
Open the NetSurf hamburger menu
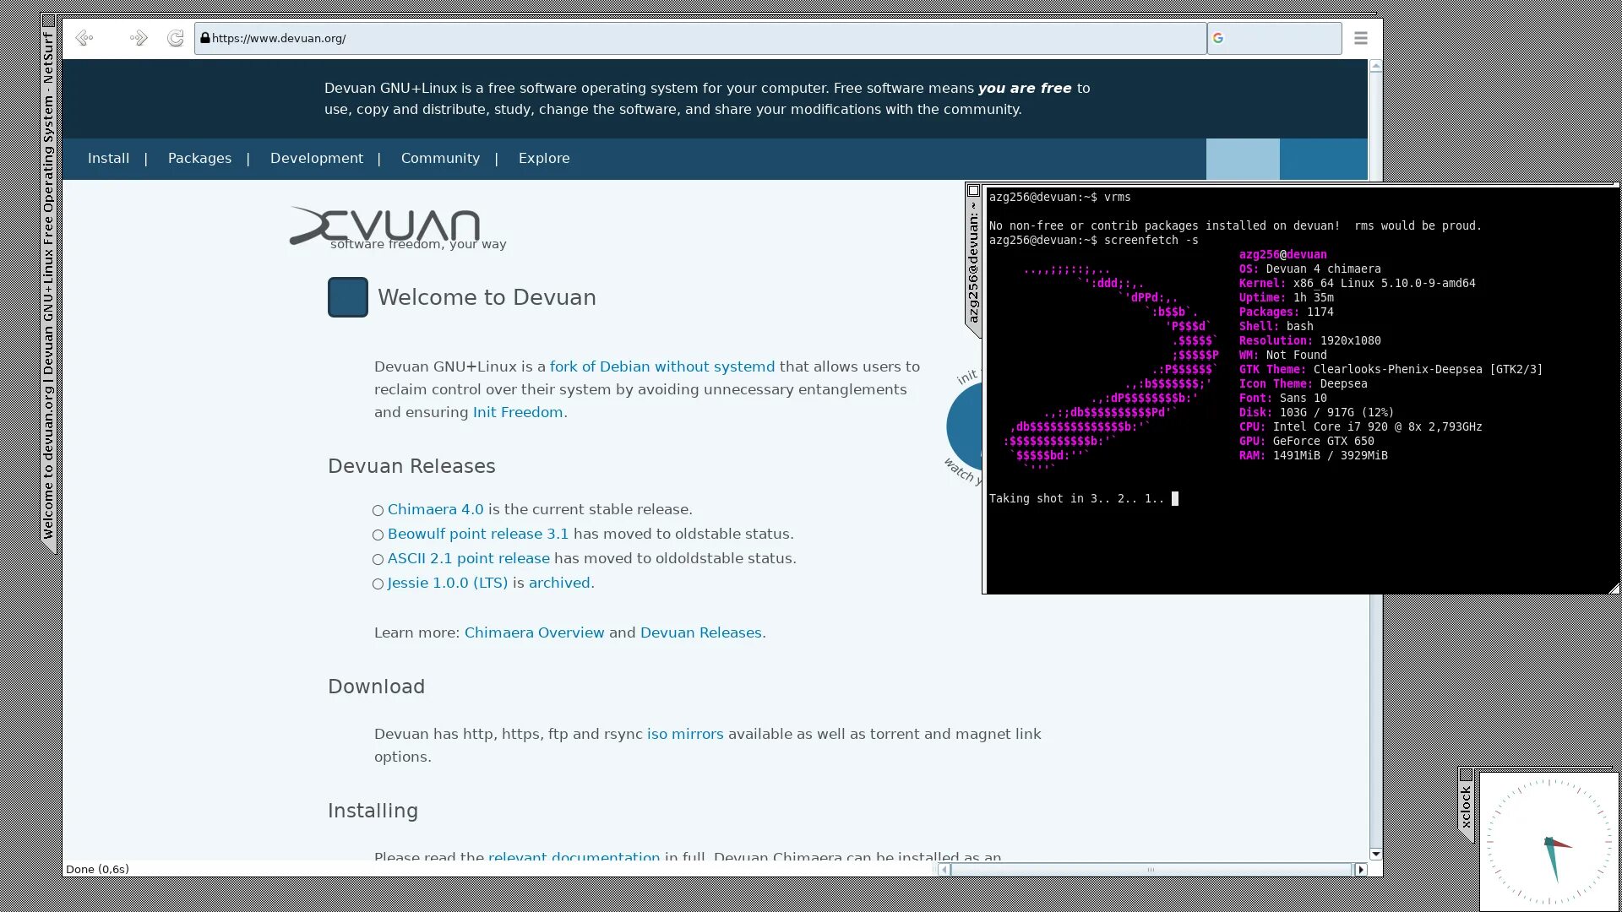pos(1360,38)
